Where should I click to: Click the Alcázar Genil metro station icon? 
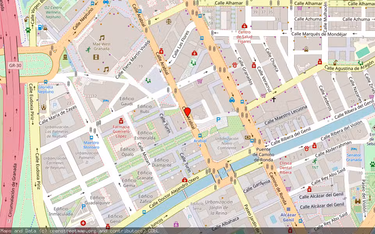coord(288,209)
